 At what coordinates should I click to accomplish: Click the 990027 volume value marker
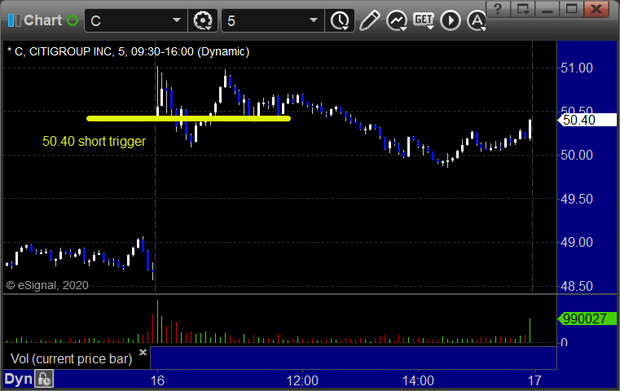pos(587,319)
